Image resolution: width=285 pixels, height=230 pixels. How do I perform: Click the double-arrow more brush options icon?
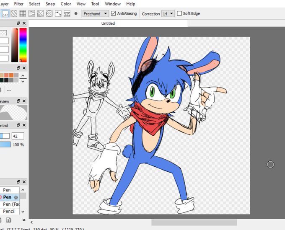[24, 220]
